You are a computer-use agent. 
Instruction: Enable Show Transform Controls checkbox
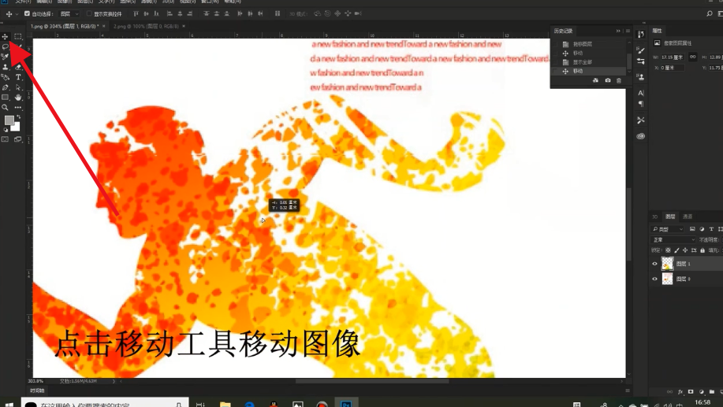click(x=89, y=14)
